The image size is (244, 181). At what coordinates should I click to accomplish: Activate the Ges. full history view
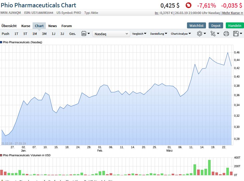click(72, 34)
